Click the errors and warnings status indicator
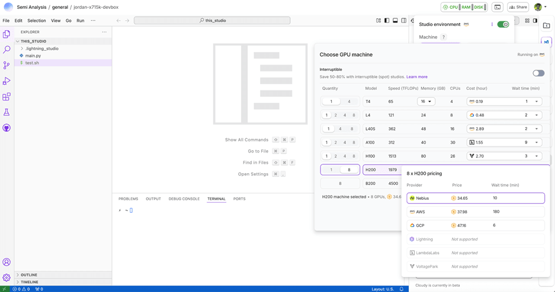 (x=21, y=289)
